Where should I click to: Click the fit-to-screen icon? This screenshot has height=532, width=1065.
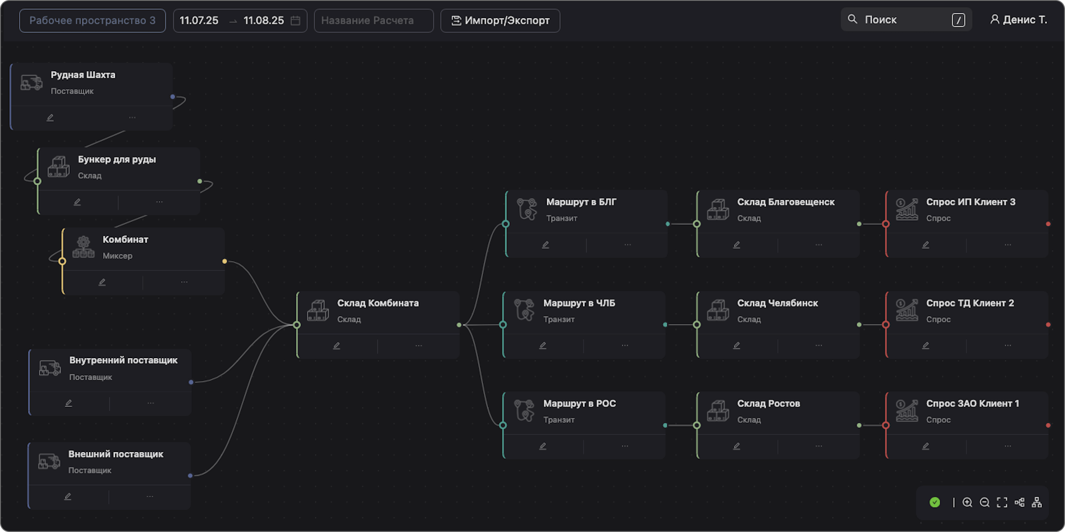pyautogui.click(x=1002, y=502)
